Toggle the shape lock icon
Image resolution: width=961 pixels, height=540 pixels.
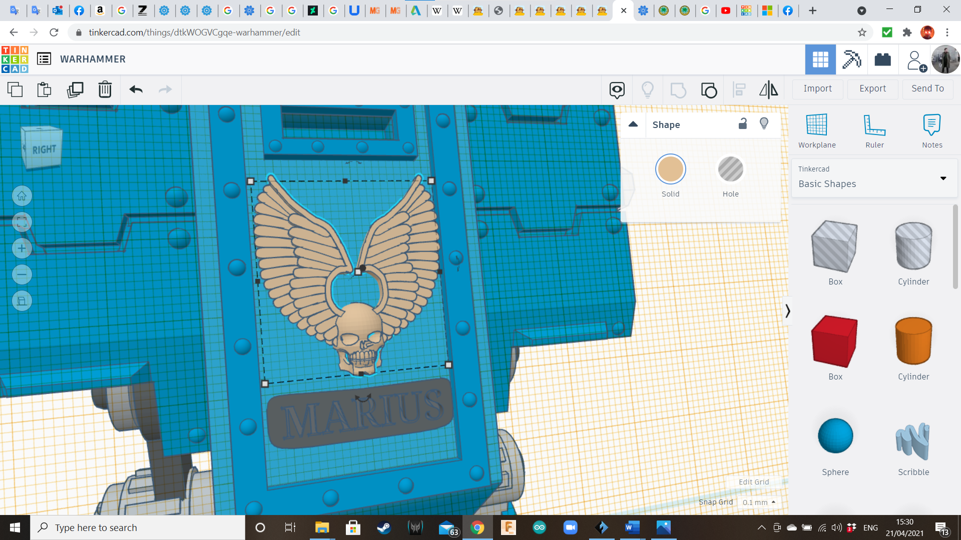743,124
